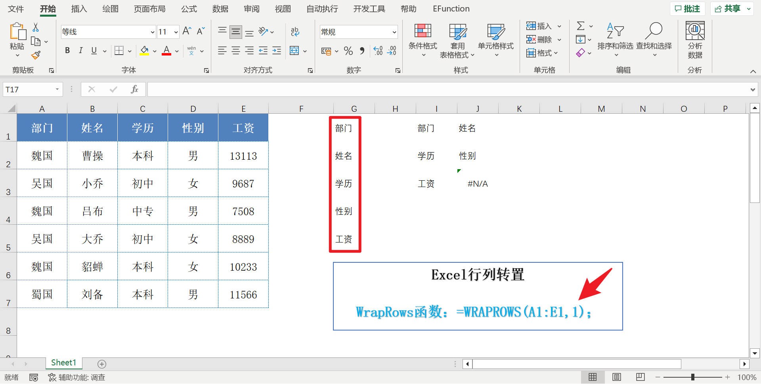
Task: Toggle Italic formatting
Action: point(81,50)
